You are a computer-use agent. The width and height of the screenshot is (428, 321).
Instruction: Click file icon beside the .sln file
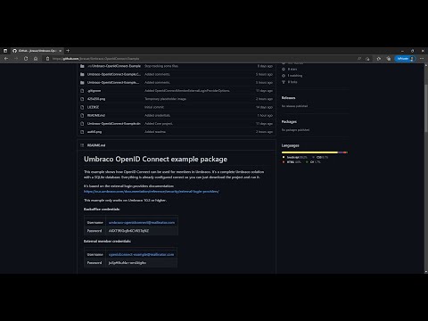[x=82, y=123]
